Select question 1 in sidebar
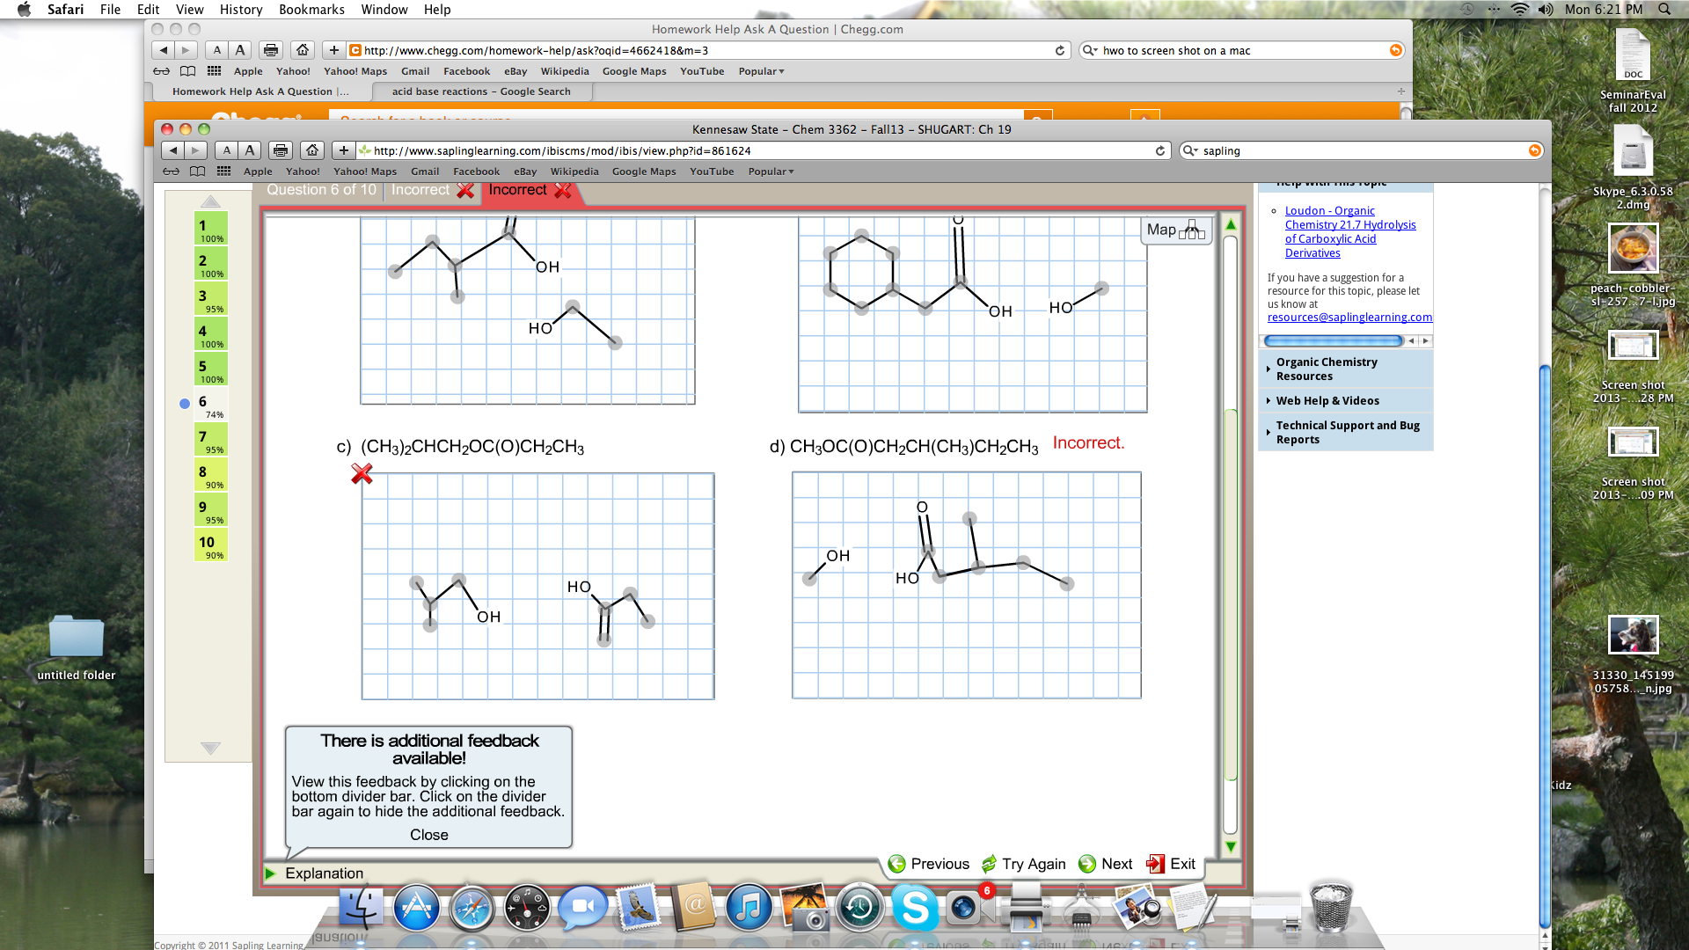The image size is (1689, 950). click(211, 229)
